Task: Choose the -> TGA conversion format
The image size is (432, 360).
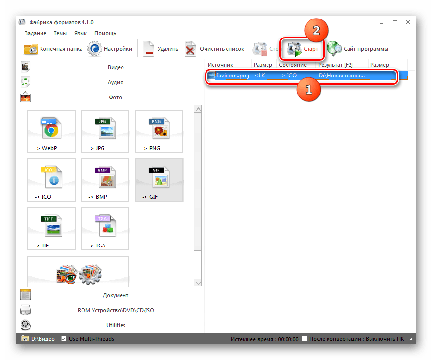Action: point(105,228)
